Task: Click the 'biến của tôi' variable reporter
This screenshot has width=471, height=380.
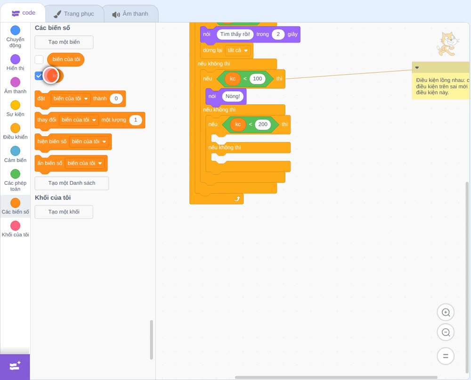Action: (x=66, y=59)
